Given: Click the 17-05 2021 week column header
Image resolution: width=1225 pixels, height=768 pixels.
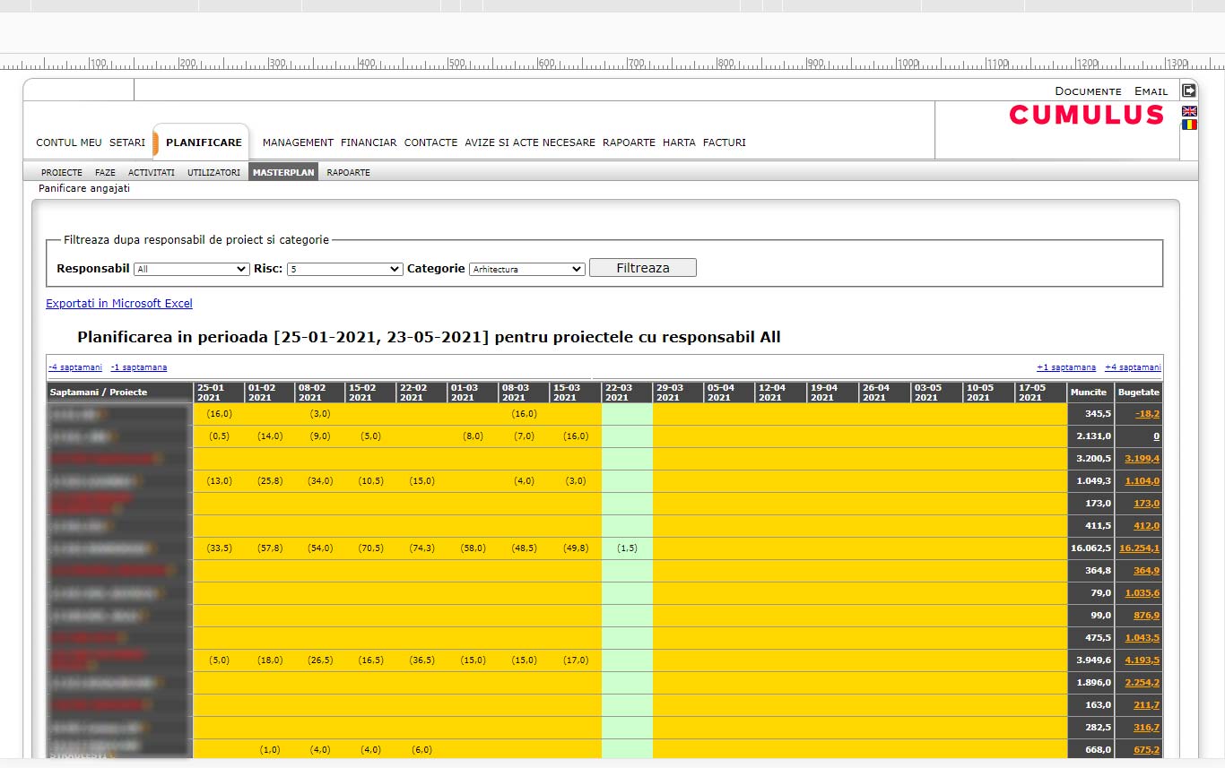Looking at the screenshot, I should pos(1041,393).
